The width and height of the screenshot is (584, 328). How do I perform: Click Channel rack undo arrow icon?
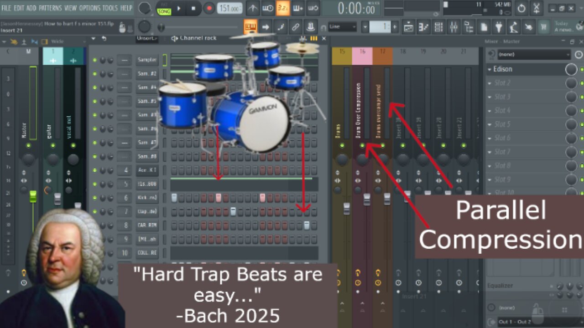pyautogui.click(x=104, y=38)
